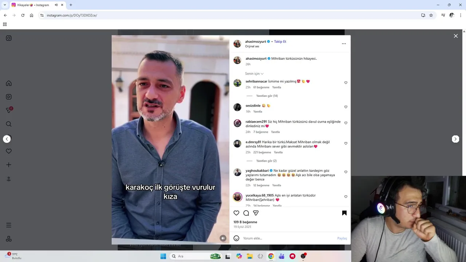Viewport: 466px width, 262px height.
Task: Open emoji picker in comment box
Action: click(x=236, y=238)
